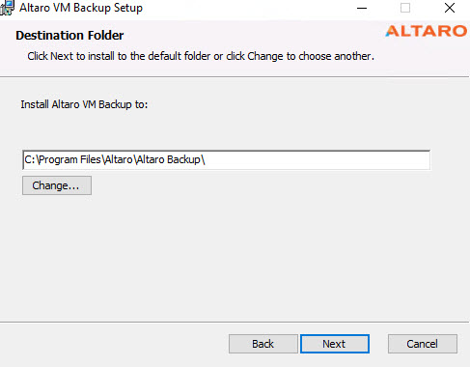470x367 pixels.
Task: Click the 'Install Altaro VM Backup to:' label
Action: [x=84, y=104]
